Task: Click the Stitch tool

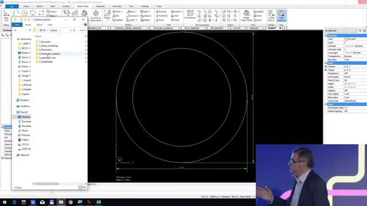Action: tap(257, 16)
